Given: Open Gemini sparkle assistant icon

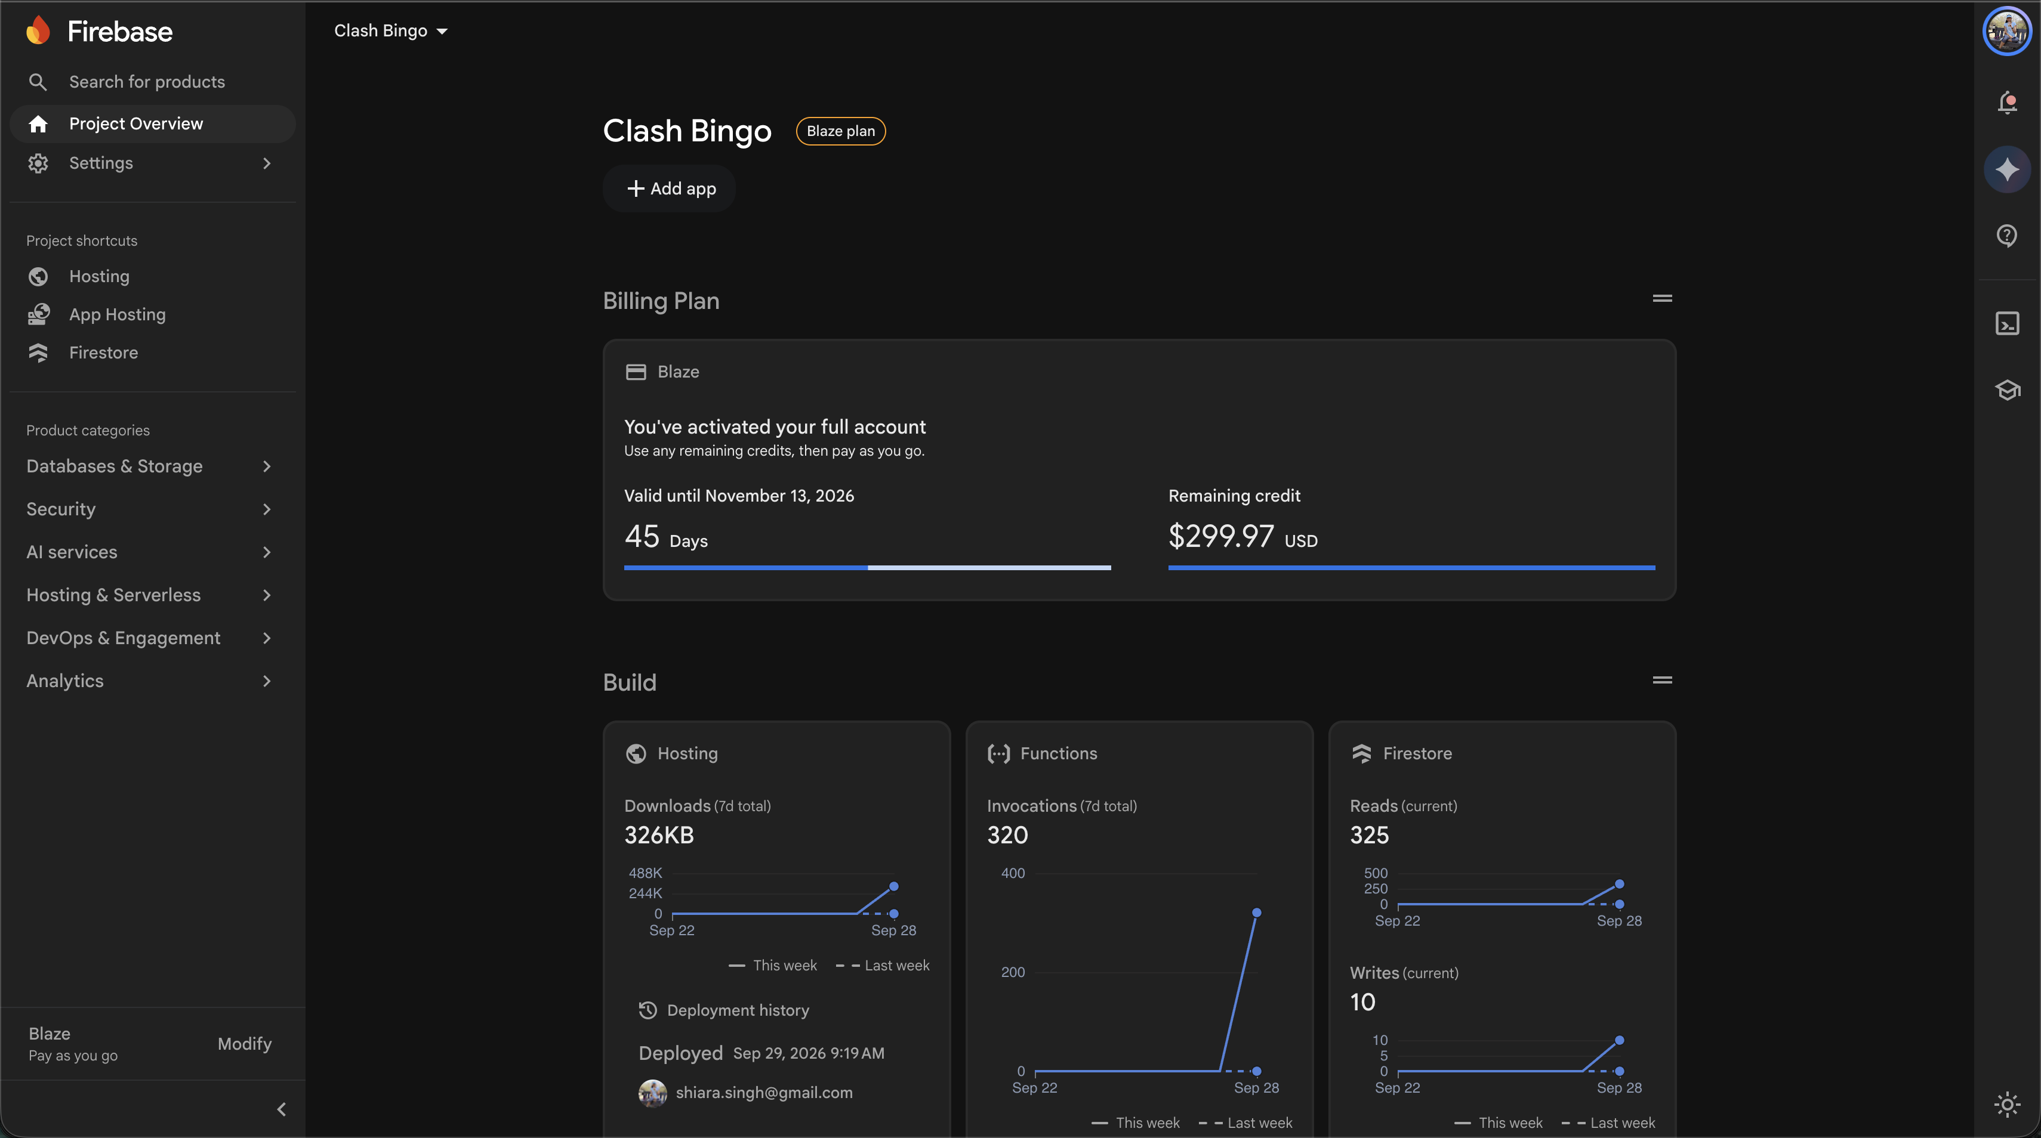Looking at the screenshot, I should click(2007, 169).
